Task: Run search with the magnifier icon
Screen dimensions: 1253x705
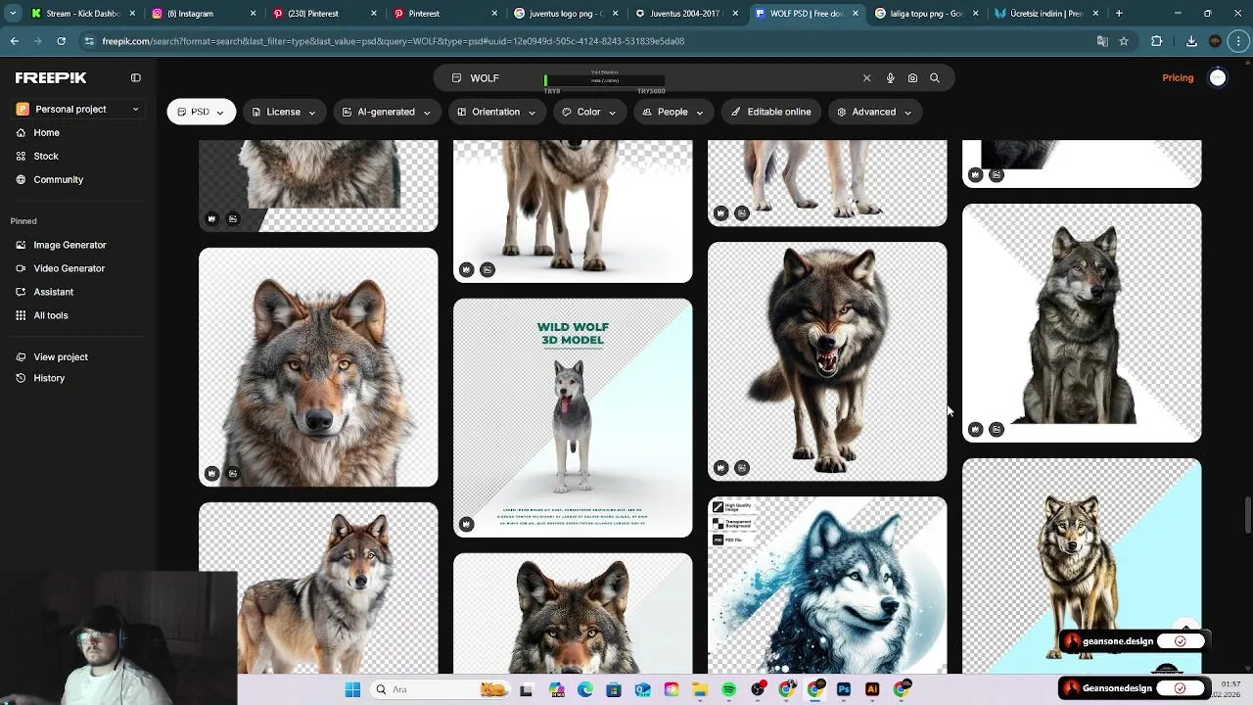Action: [935, 78]
